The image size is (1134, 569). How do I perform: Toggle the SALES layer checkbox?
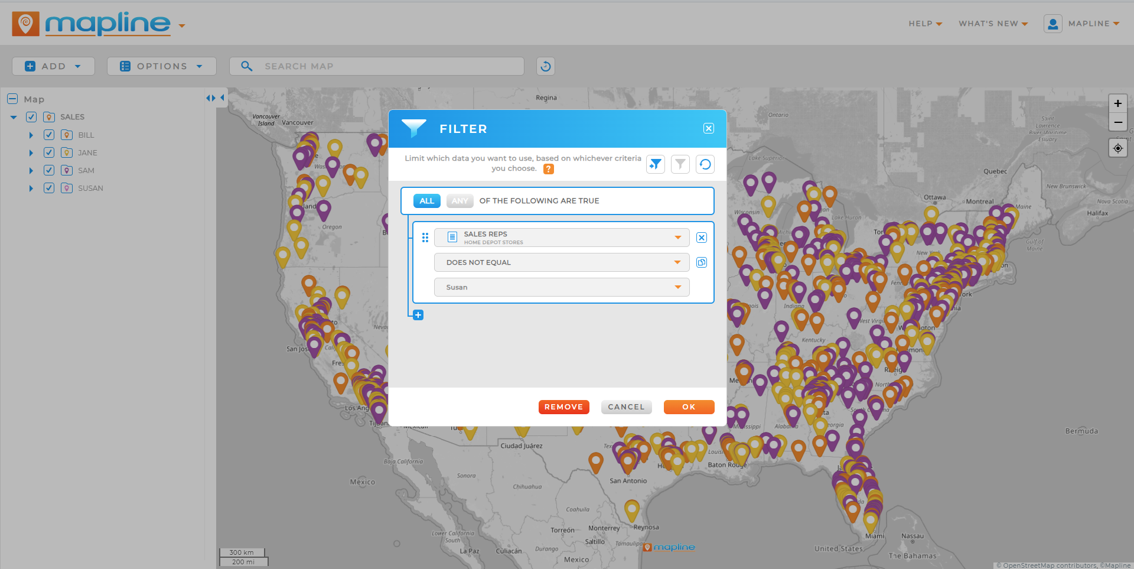click(31, 117)
